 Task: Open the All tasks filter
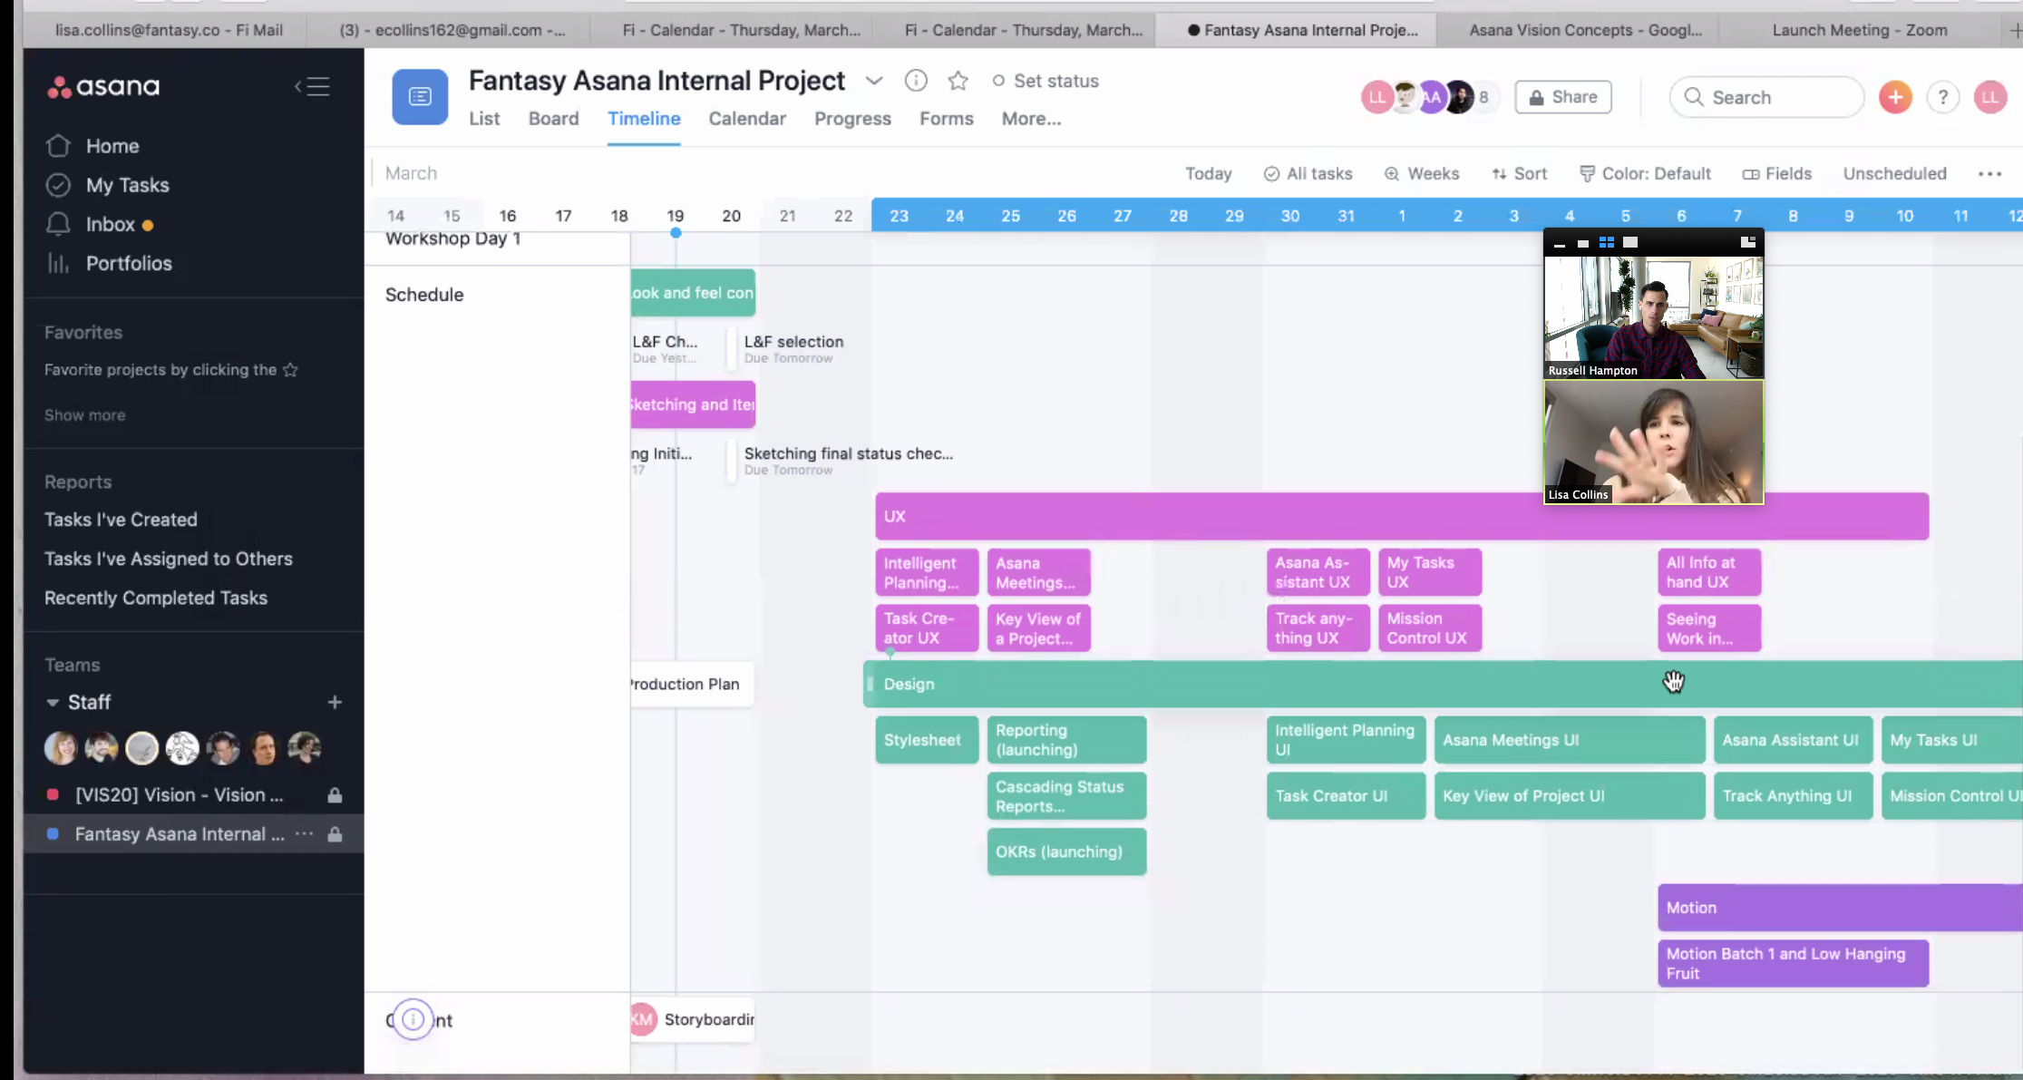1308,173
